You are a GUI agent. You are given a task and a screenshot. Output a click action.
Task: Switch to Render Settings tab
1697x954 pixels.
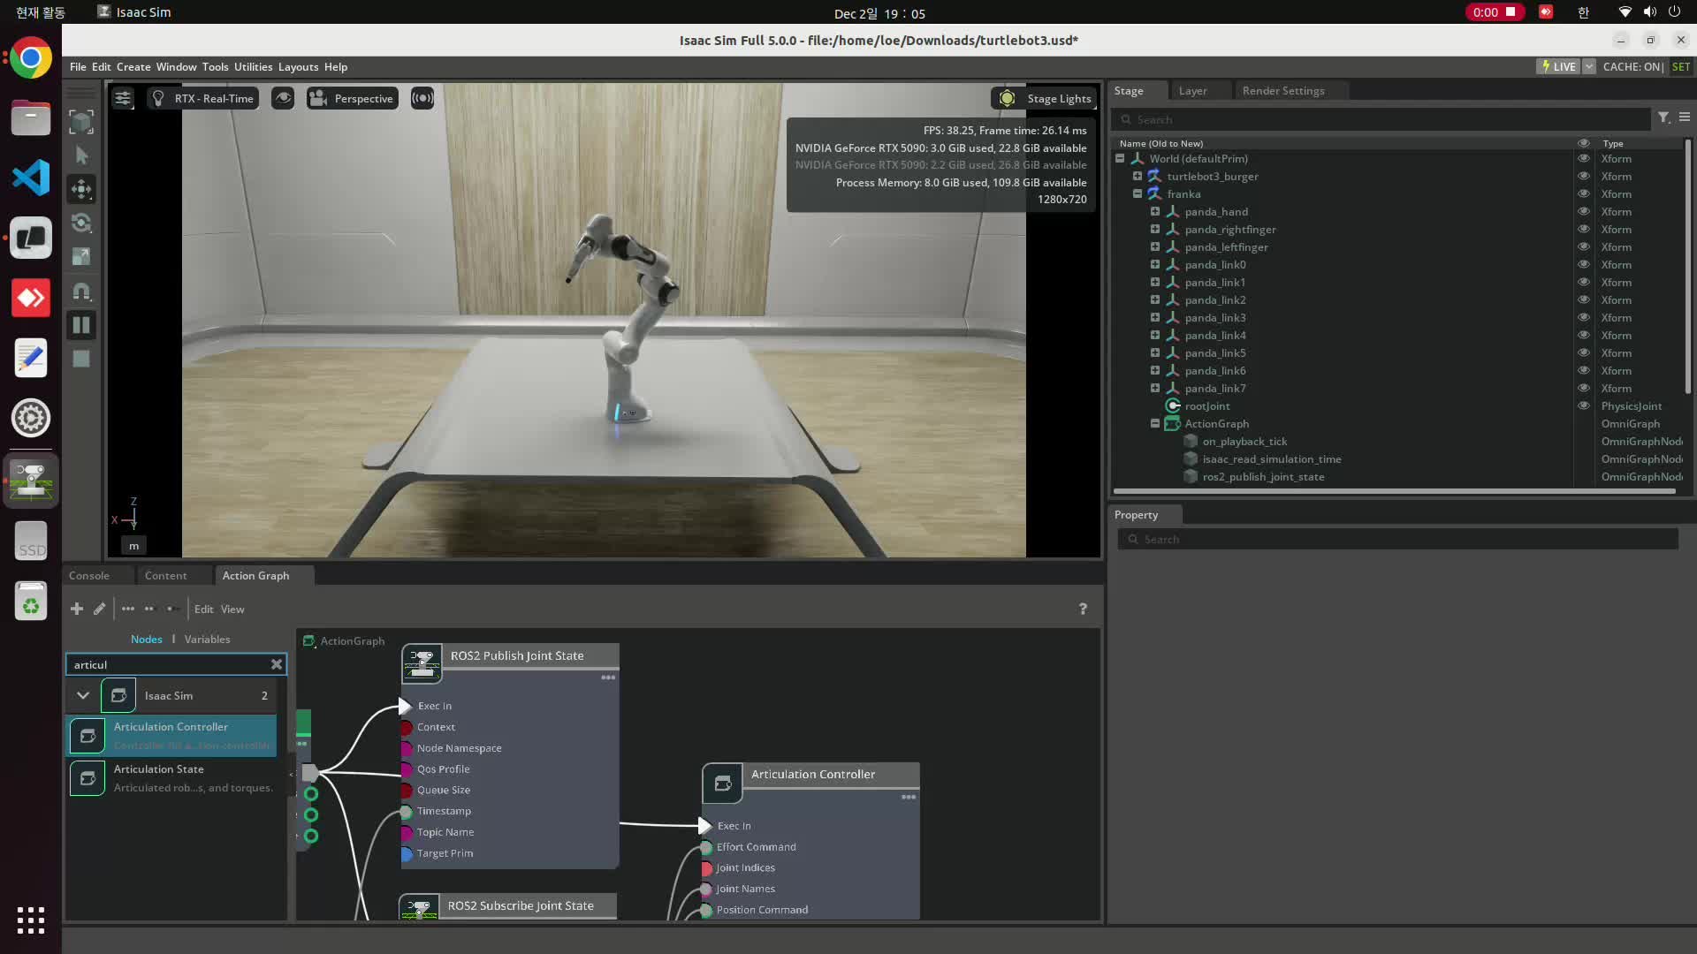coord(1283,90)
